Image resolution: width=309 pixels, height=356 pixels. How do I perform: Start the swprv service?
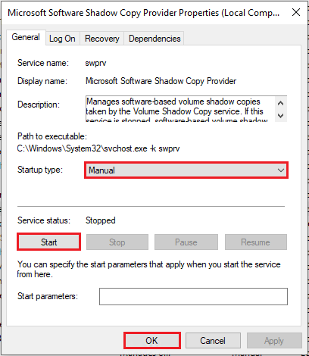pyautogui.click(x=49, y=242)
